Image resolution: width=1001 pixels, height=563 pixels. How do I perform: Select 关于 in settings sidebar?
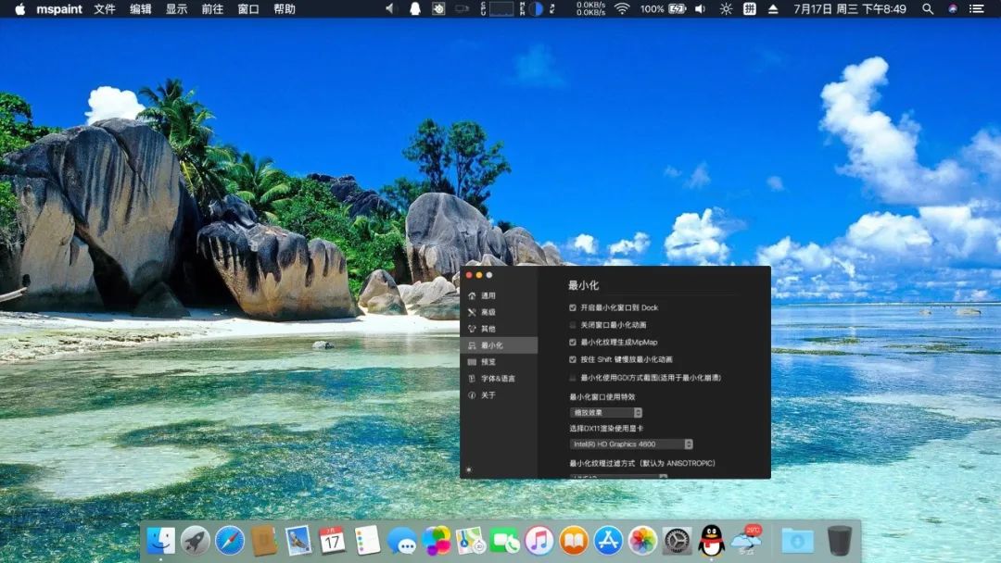(x=499, y=395)
